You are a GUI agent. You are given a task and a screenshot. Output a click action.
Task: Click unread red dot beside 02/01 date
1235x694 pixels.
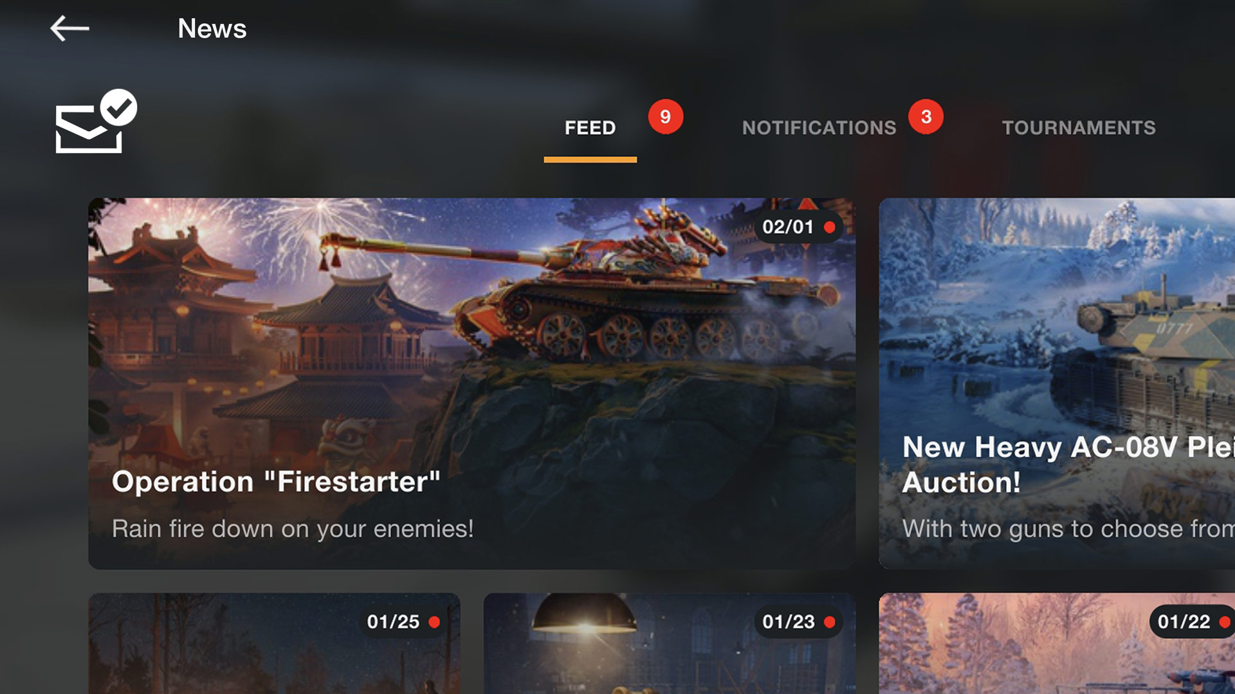(830, 227)
